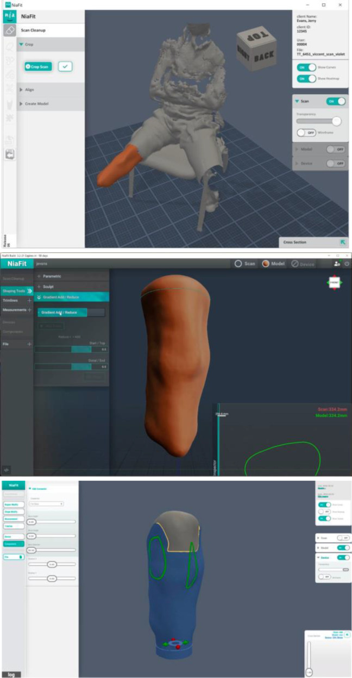This screenshot has height=678, width=352.
Task: Expand the Parametric section in dark window
Action: pyautogui.click(x=71, y=276)
